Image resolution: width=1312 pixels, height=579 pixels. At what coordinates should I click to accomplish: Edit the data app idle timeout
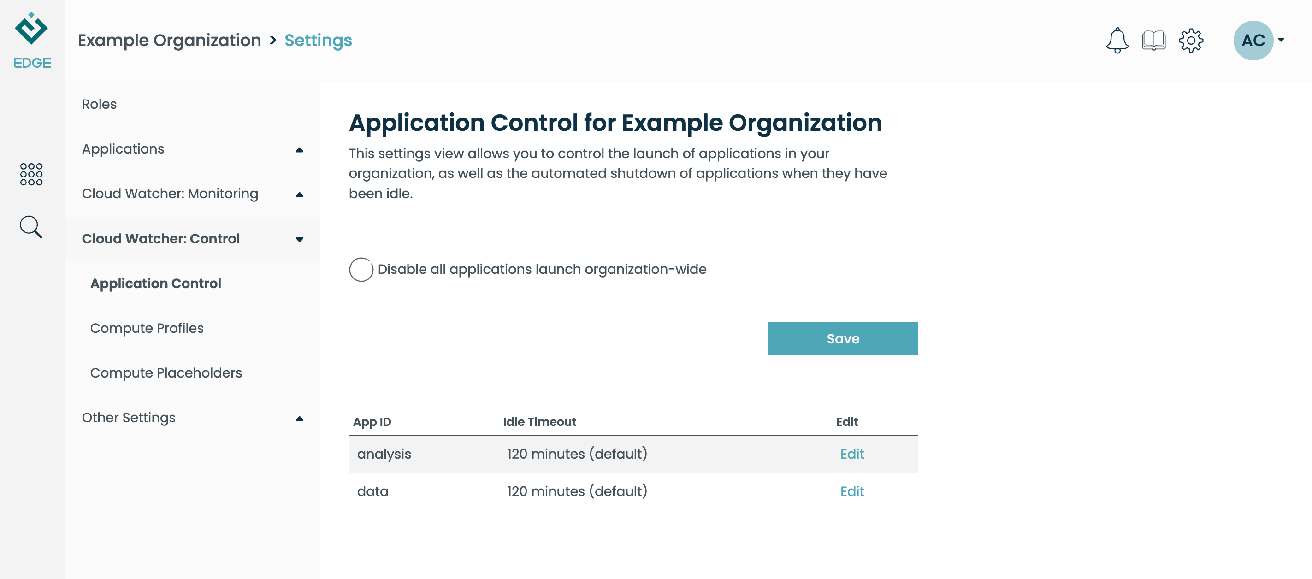click(852, 491)
